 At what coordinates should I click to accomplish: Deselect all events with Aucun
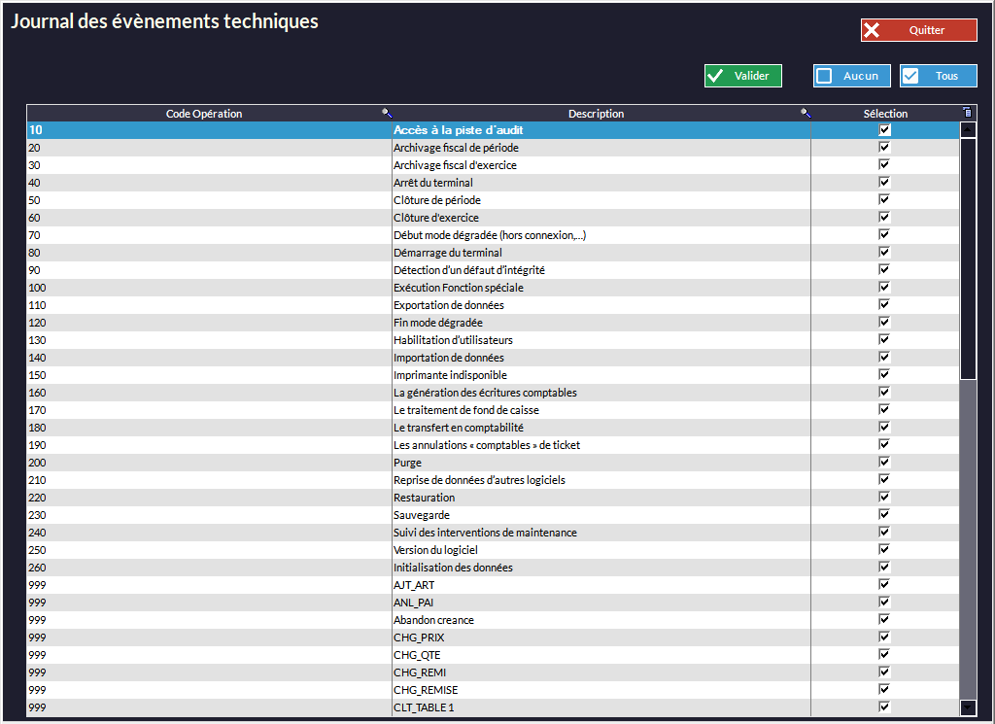pyautogui.click(x=851, y=76)
